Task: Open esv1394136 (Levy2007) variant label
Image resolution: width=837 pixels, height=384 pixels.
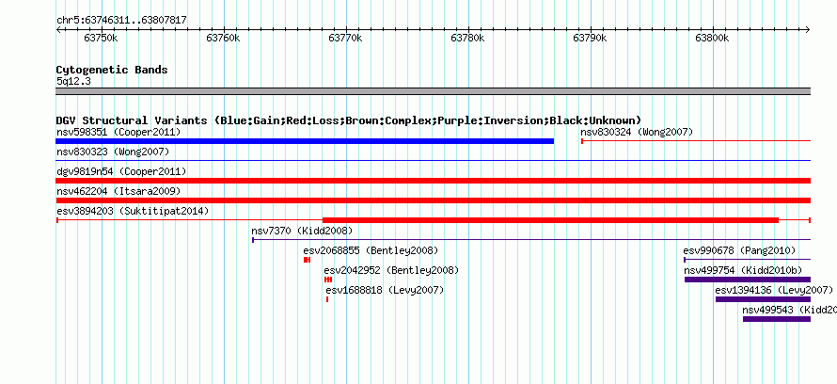Action: click(x=774, y=291)
